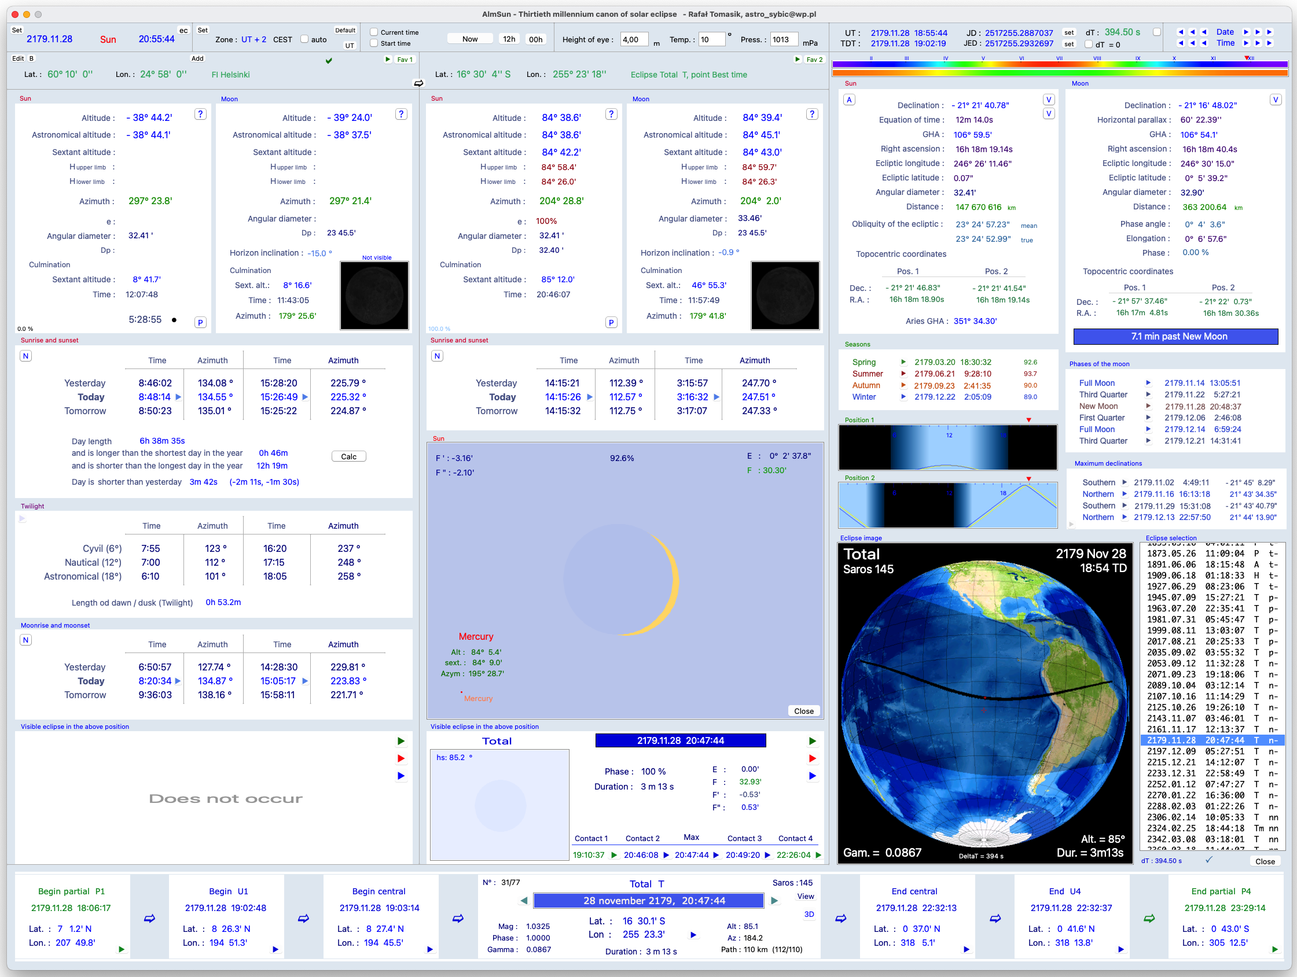Enable the Start time checkbox
This screenshot has width=1297, height=977.
tap(373, 43)
